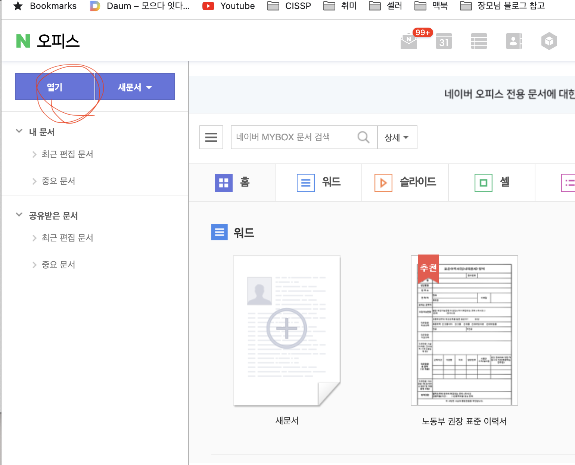
Task: Toggle the hamburger list menu button
Action: (x=211, y=137)
